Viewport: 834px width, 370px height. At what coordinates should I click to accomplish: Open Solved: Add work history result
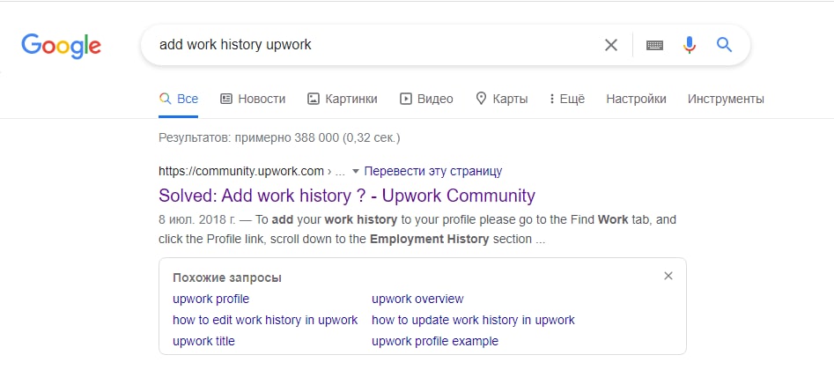click(346, 195)
